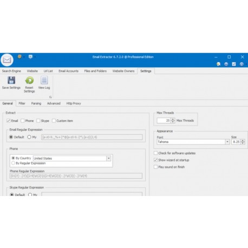Select My Skype regular expression radio

point(30,194)
